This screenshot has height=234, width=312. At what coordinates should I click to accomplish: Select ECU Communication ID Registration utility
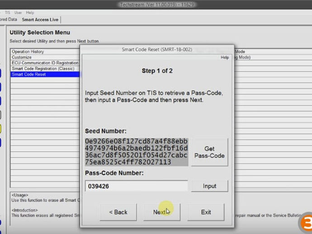pyautogui.click(x=45, y=63)
